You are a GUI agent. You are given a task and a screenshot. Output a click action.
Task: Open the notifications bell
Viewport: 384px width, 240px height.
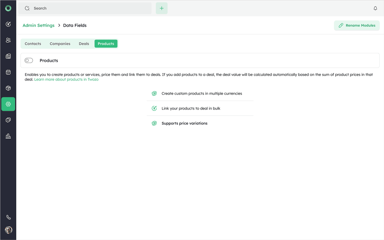coord(375,8)
